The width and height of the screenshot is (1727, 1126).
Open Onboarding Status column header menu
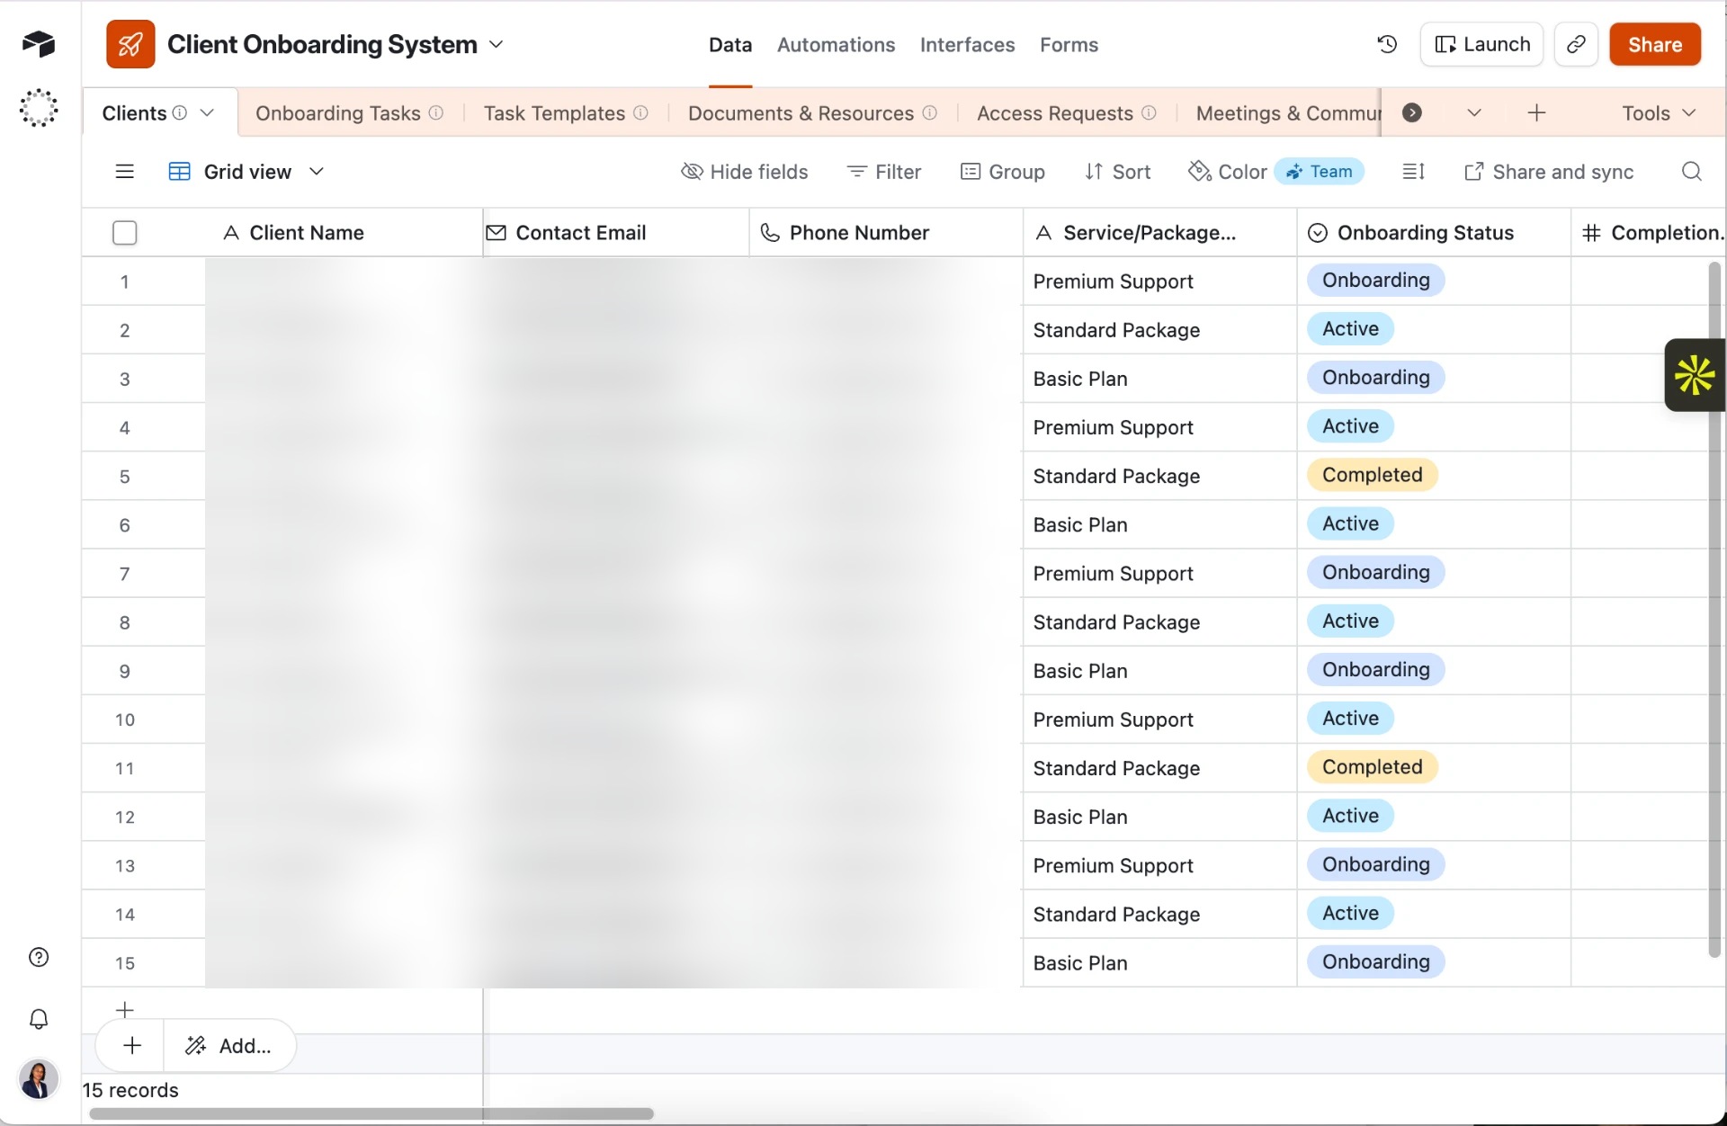(x=1434, y=233)
